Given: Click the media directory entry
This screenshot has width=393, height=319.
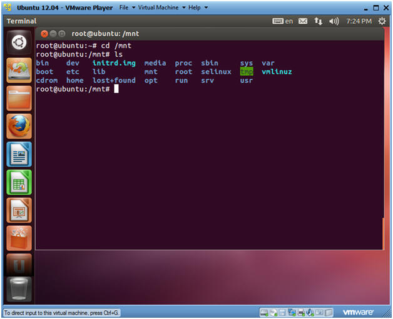Looking at the screenshot, I should (155, 63).
